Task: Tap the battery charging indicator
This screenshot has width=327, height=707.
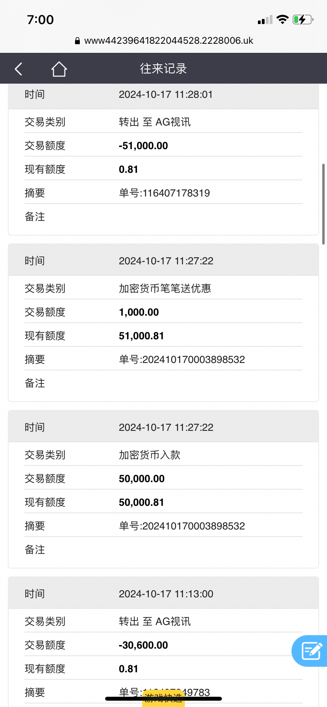Action: (x=303, y=19)
